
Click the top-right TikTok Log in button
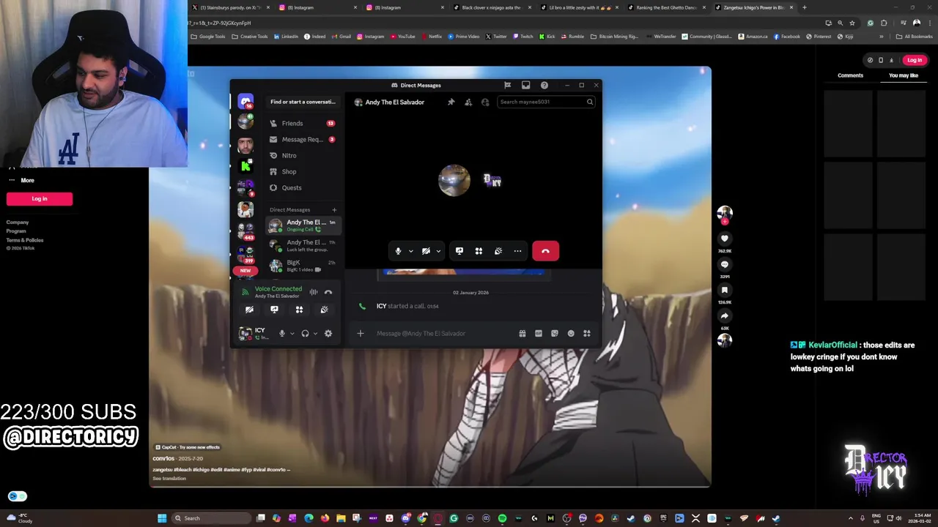(x=915, y=60)
